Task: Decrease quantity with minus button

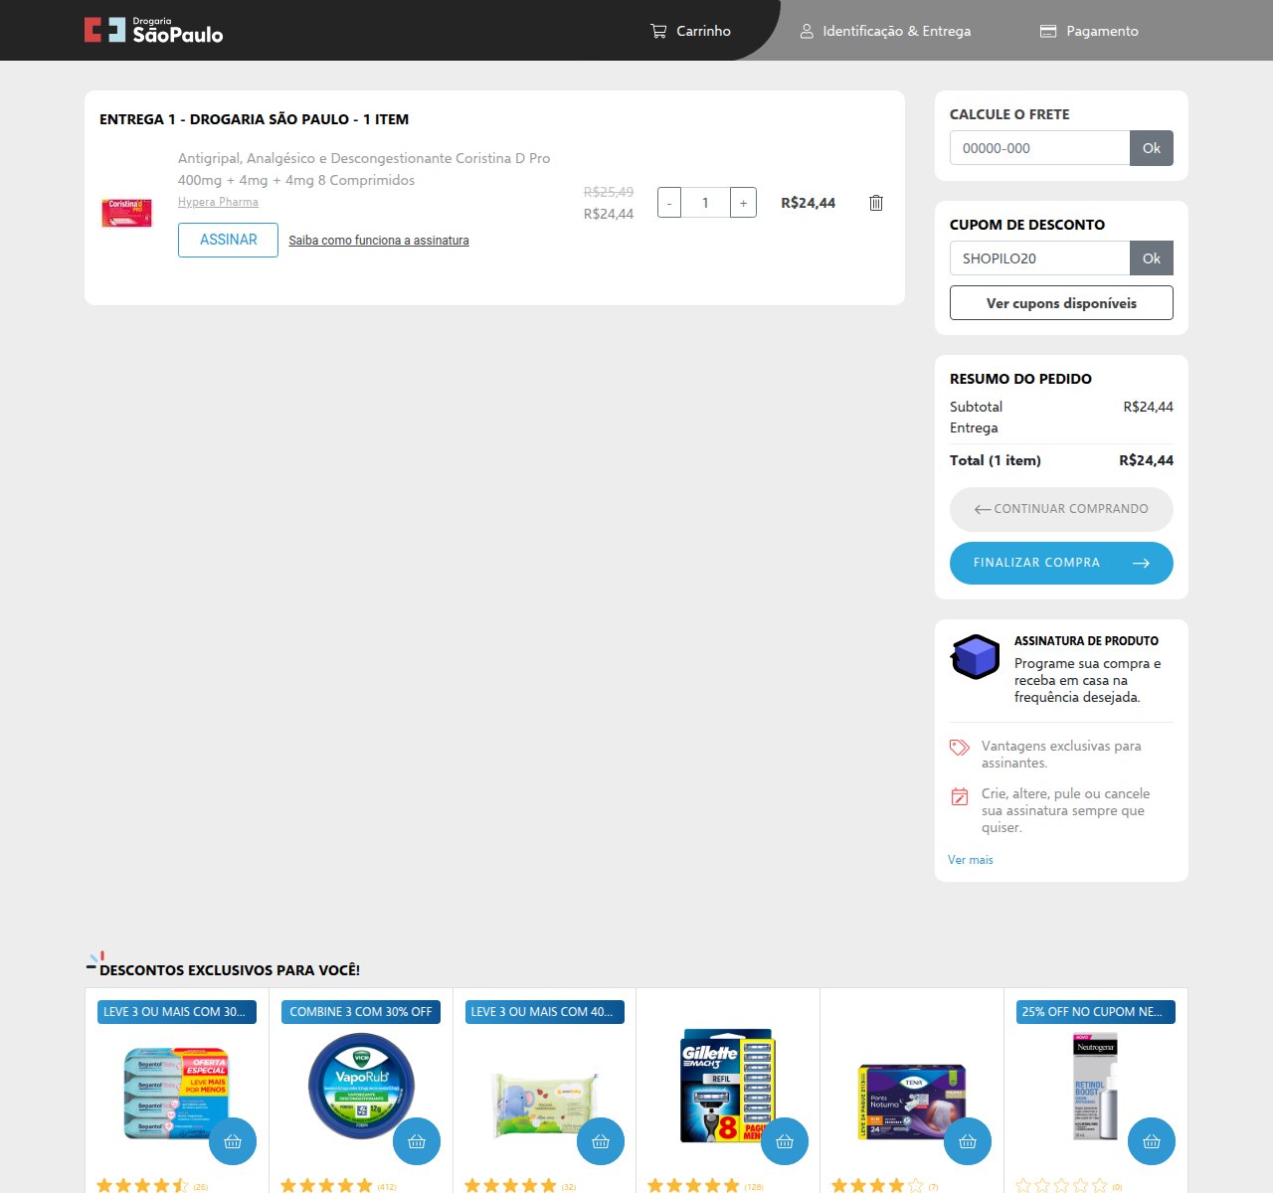Action: coord(669,203)
